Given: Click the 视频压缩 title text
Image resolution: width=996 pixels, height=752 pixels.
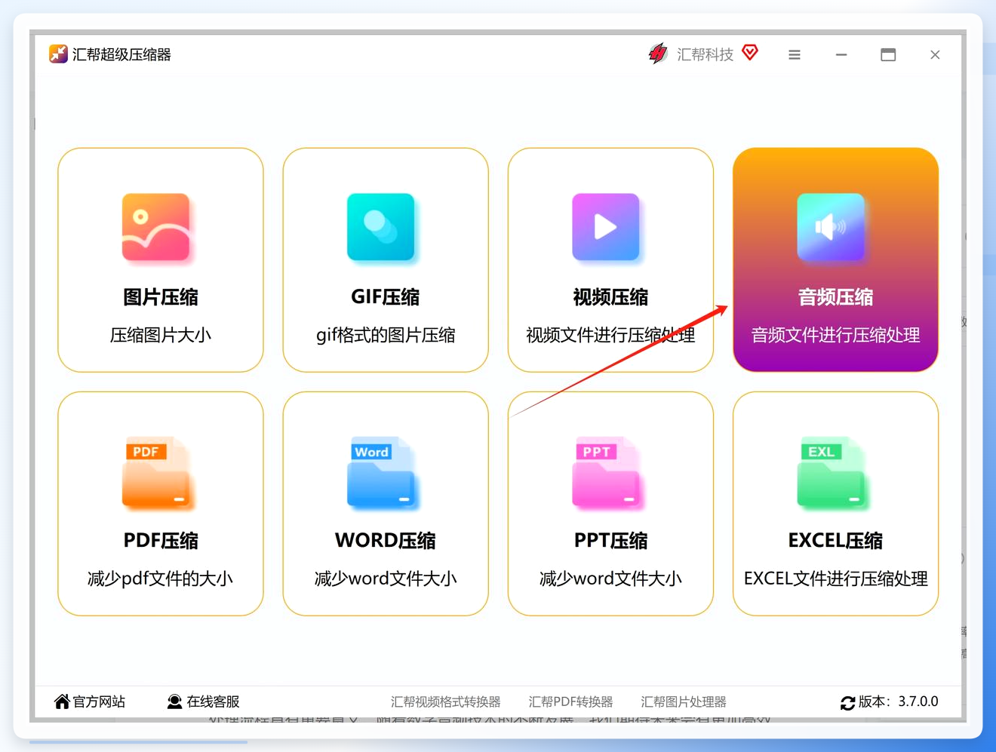Looking at the screenshot, I should [x=610, y=297].
